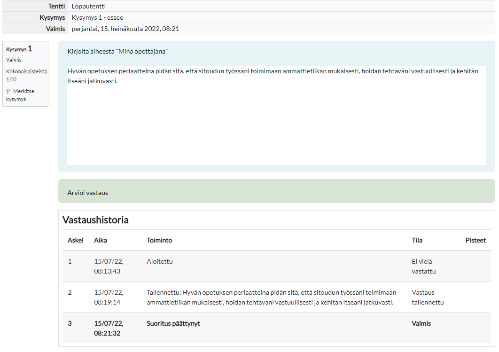Click the Tallennettu answer text in step 2
499x352 pixels.
click(x=271, y=297)
